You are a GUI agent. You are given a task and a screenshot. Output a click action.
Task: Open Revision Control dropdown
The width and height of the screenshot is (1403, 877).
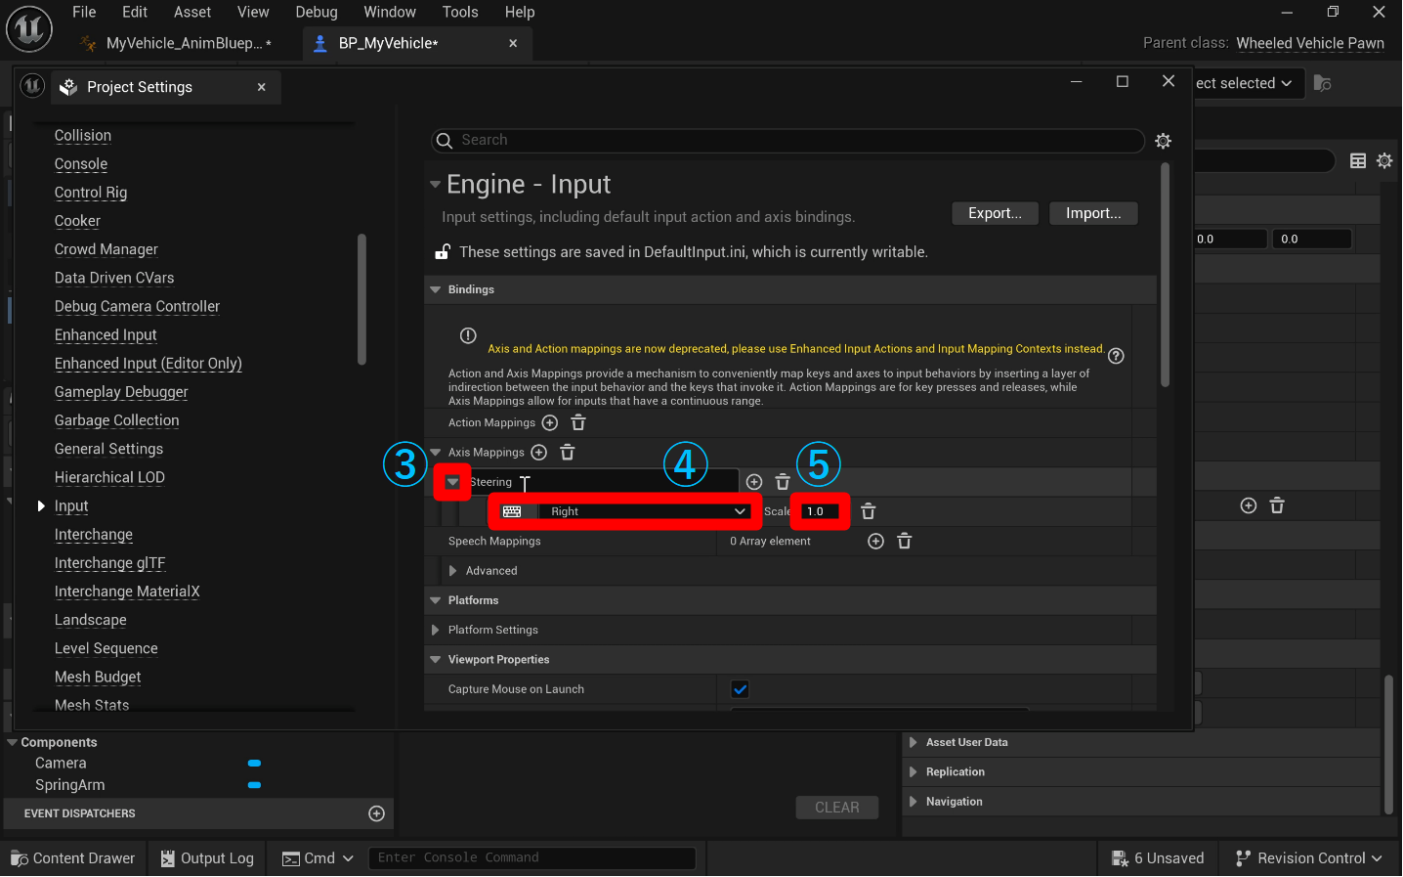click(1309, 858)
